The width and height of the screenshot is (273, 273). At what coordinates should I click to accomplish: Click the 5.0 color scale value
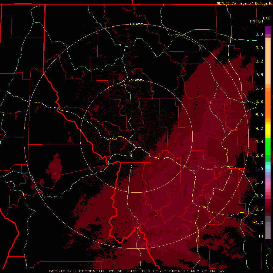coord(259,115)
